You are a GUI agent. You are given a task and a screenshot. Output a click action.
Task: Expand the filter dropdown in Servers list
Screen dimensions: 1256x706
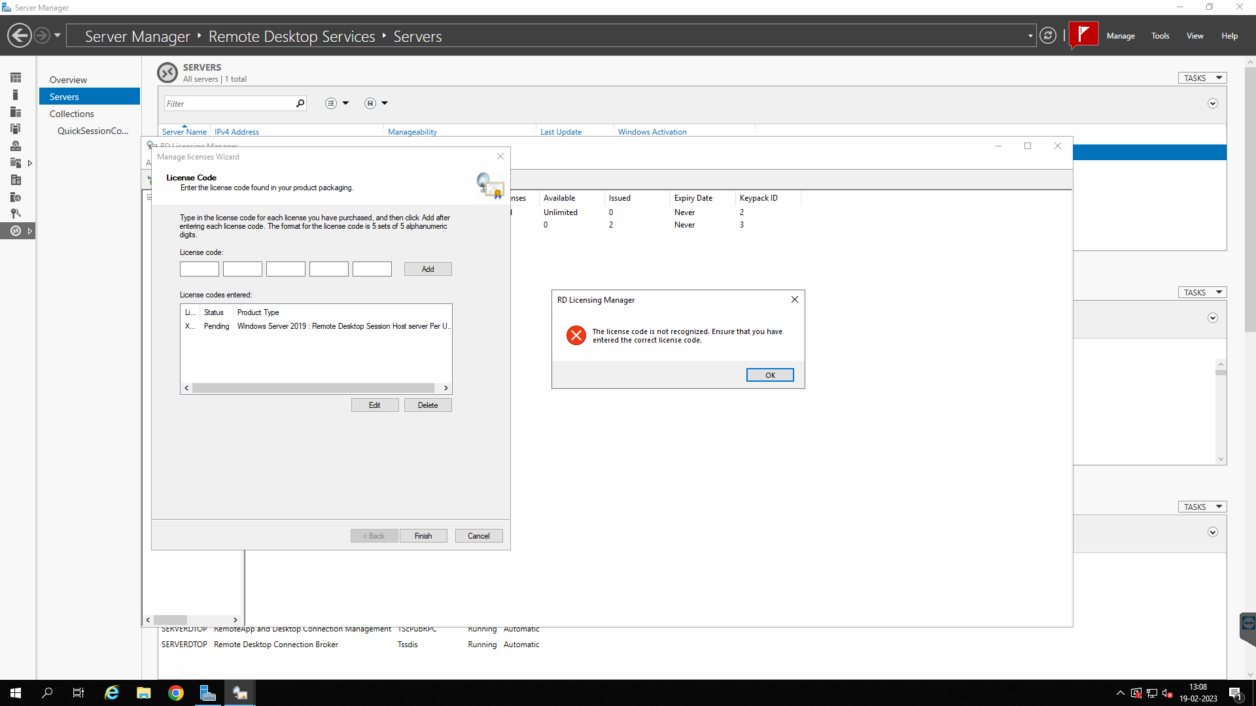(344, 103)
